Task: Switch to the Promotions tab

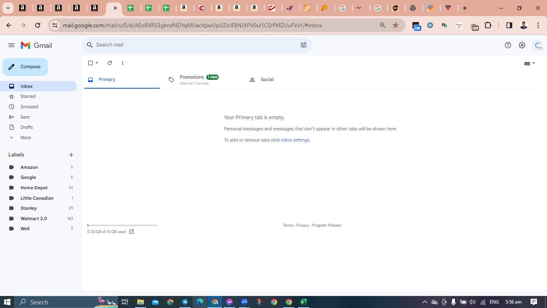Action: pos(203,79)
